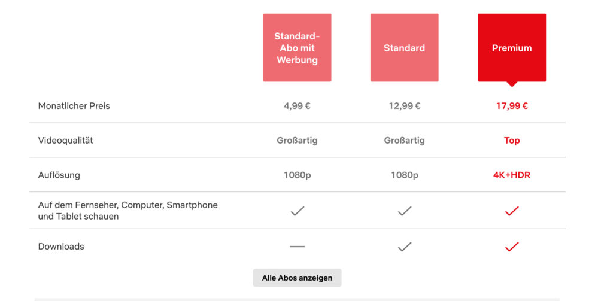Click gray device-support checkmark under Standard

click(x=404, y=211)
